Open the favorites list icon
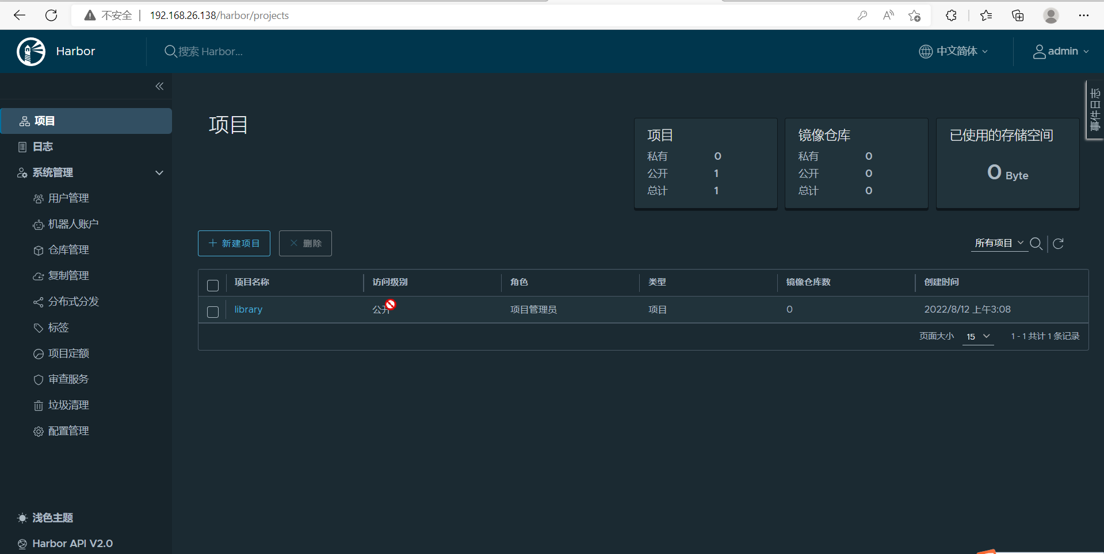Viewport: 1104px width, 554px height. pyautogui.click(x=986, y=16)
